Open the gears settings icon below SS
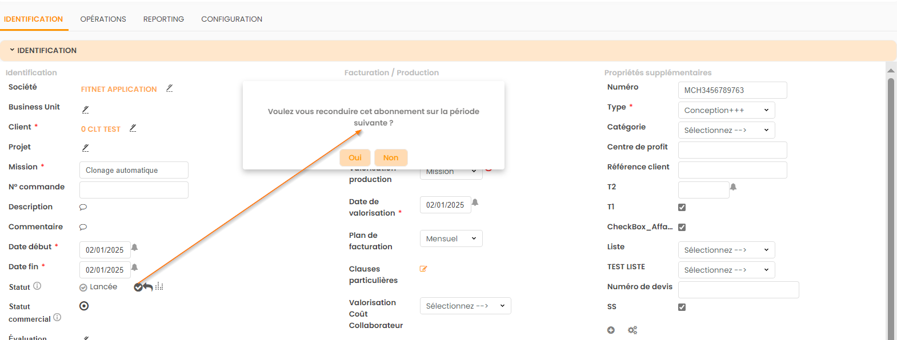The height and width of the screenshot is (340, 897). 632,330
